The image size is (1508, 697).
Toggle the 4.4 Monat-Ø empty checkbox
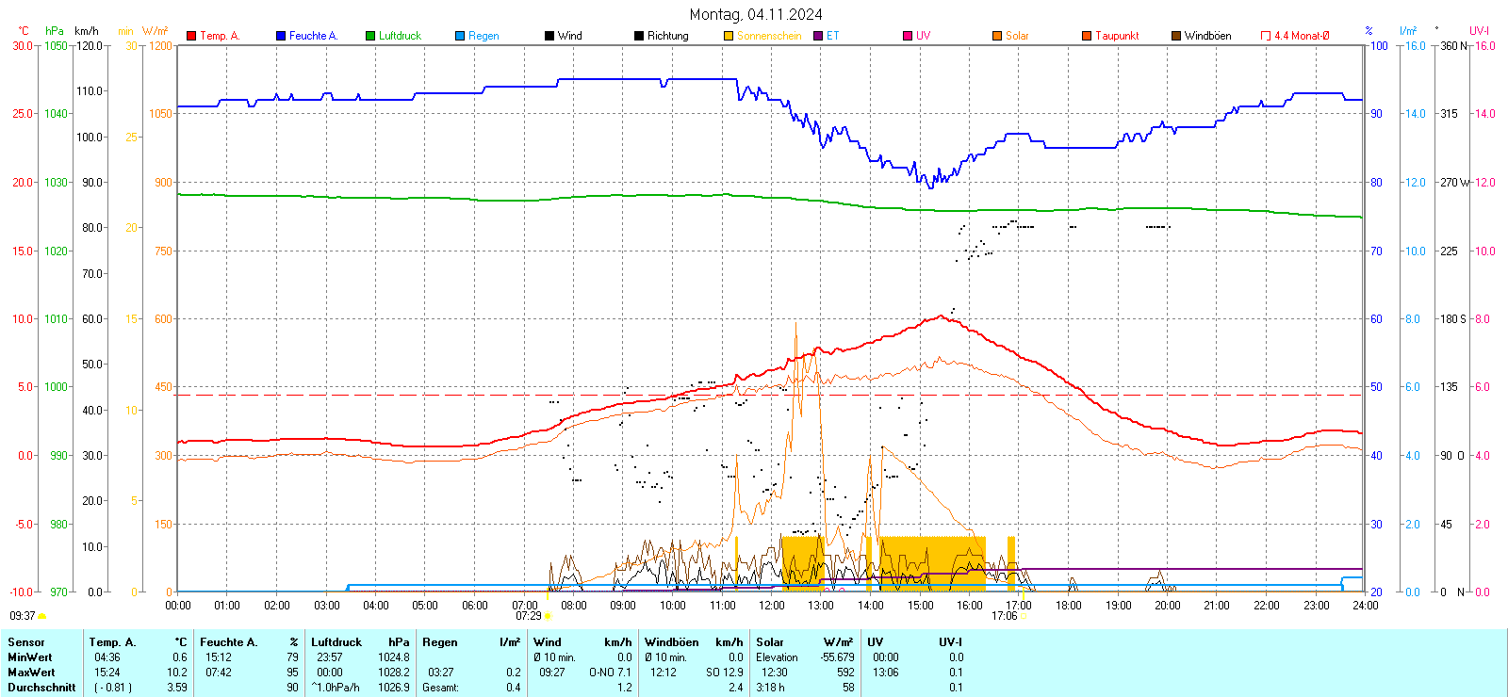pos(1266,36)
